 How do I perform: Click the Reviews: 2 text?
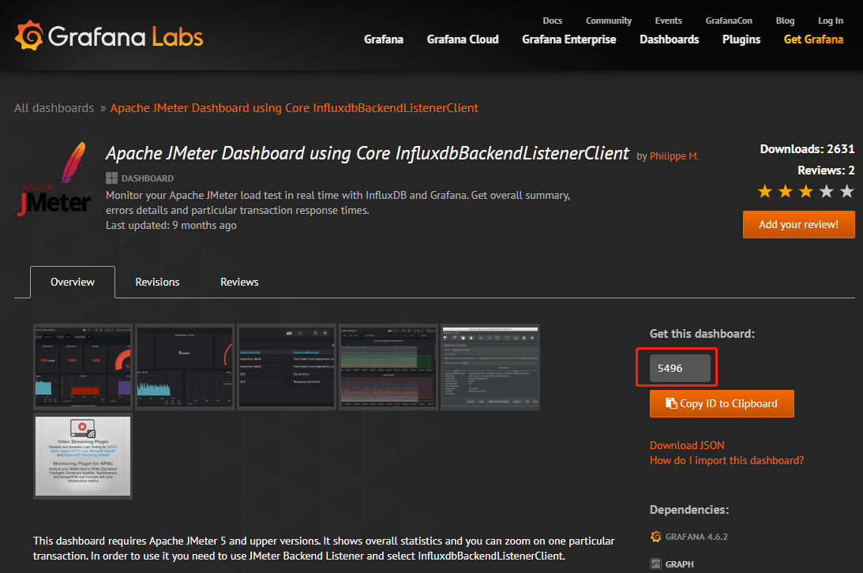(x=826, y=170)
